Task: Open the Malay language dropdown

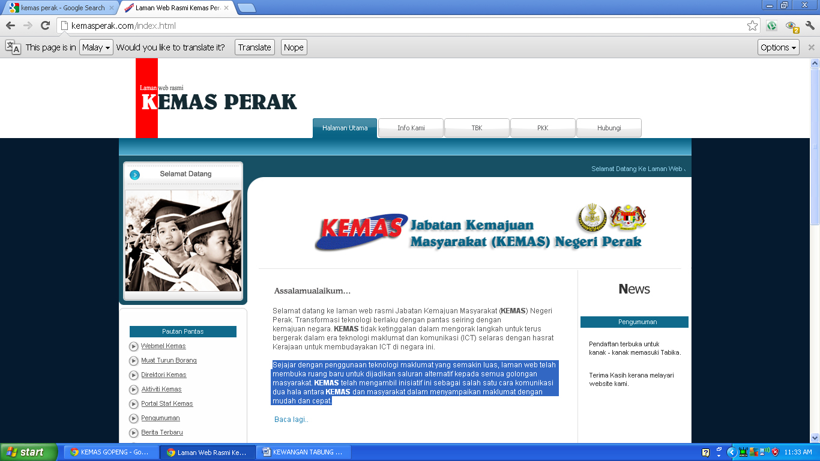Action: pos(95,47)
